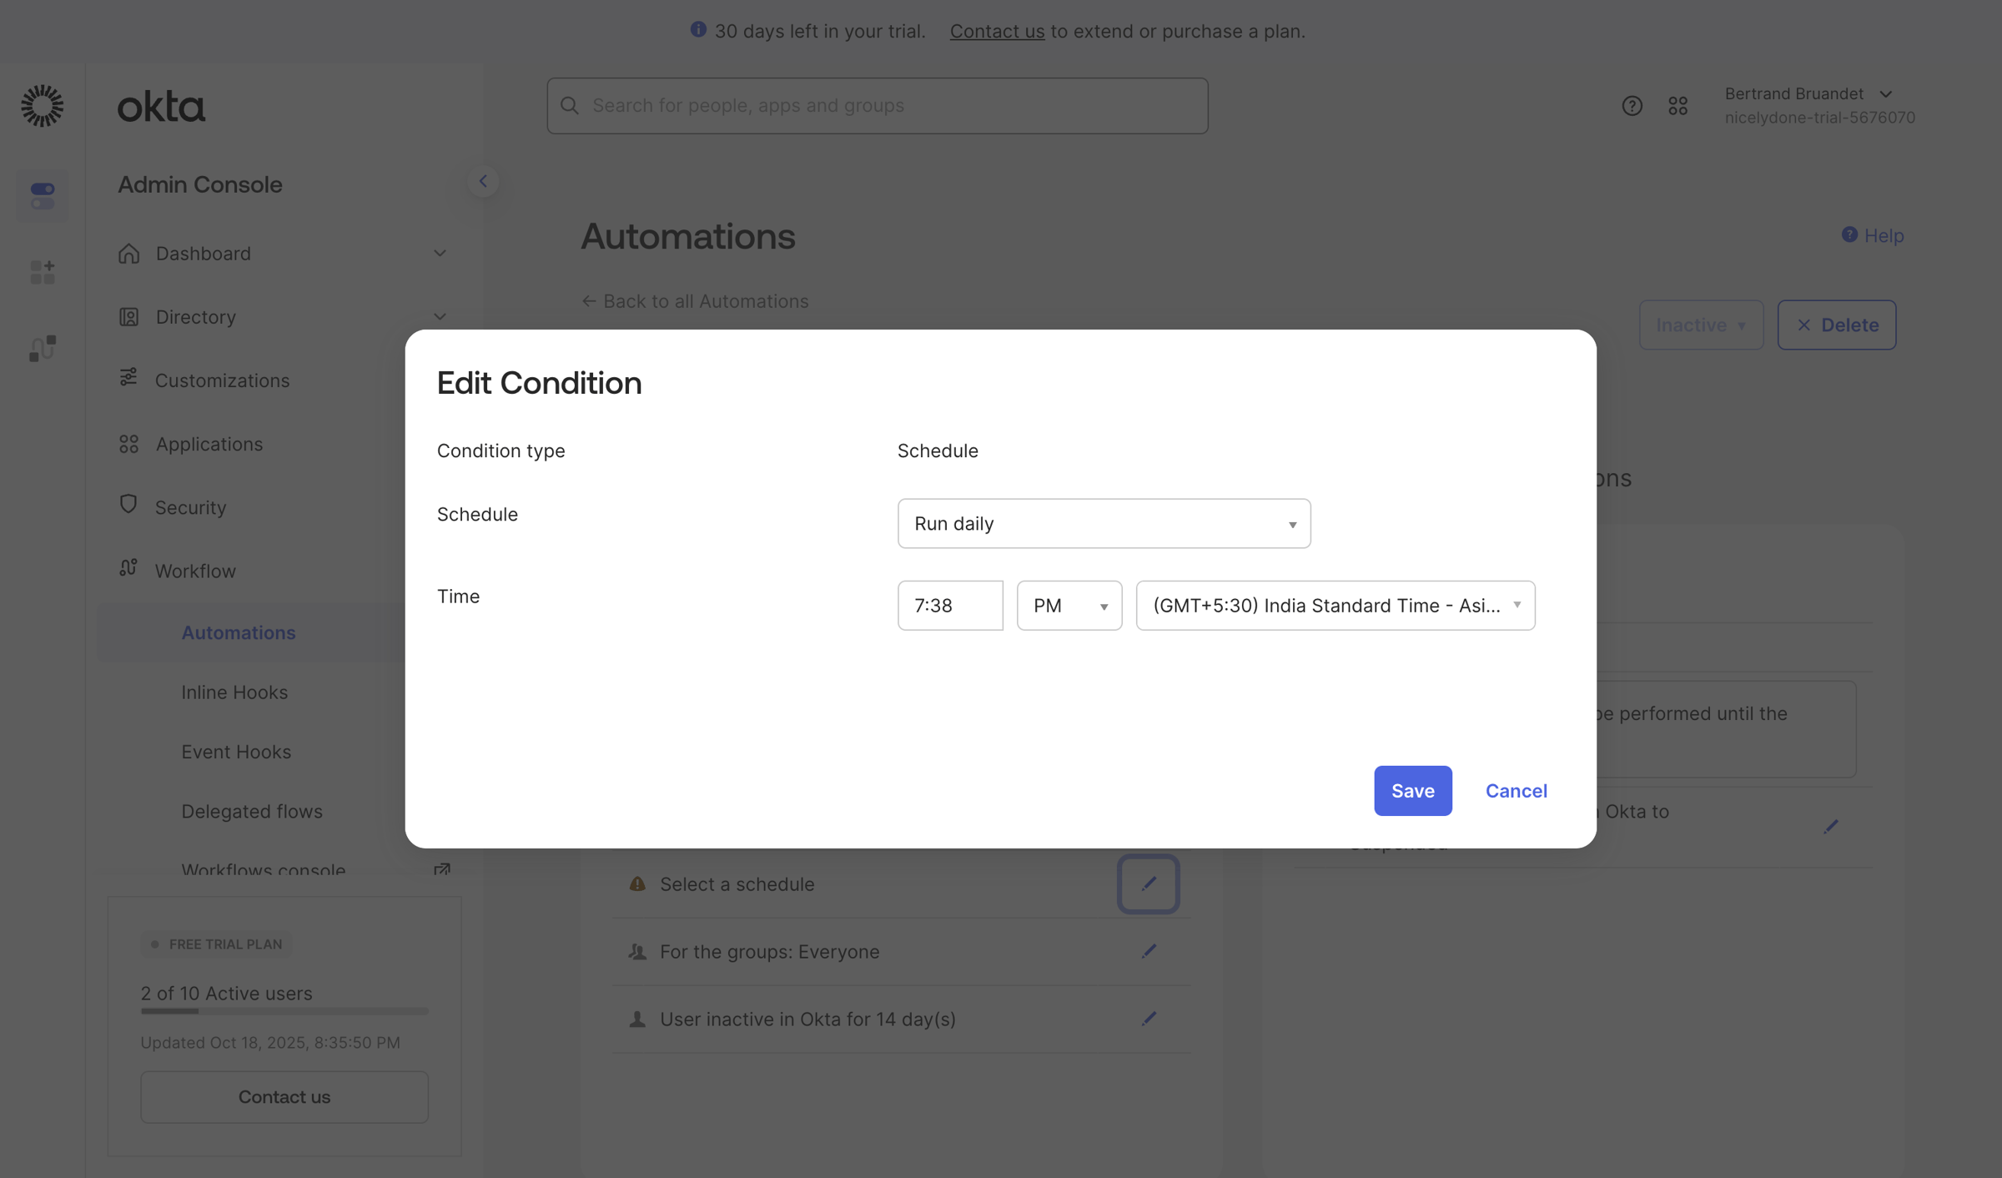Screen dimensions: 2002x1178
Task: Expand the Directory menu chevron
Action: coord(440,316)
